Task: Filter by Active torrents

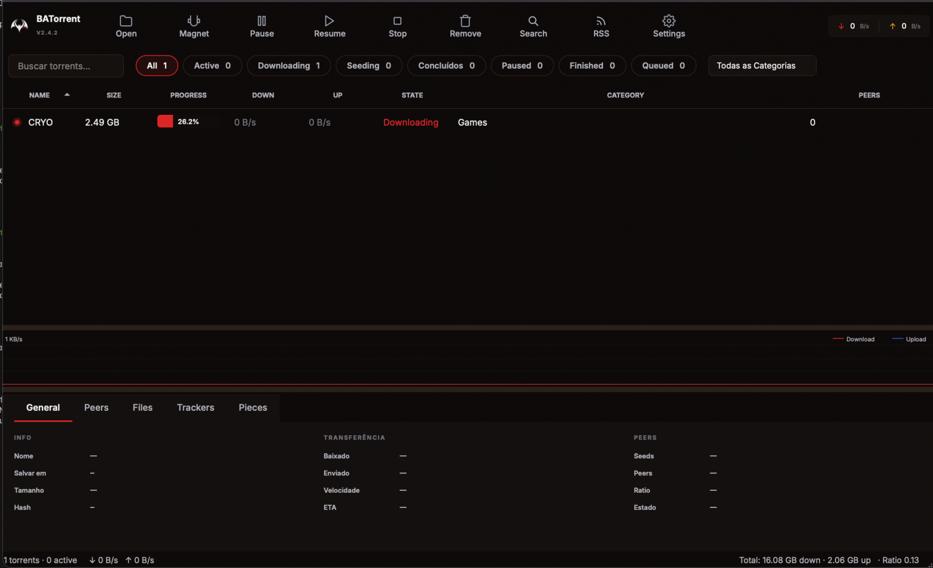Action: tap(212, 66)
